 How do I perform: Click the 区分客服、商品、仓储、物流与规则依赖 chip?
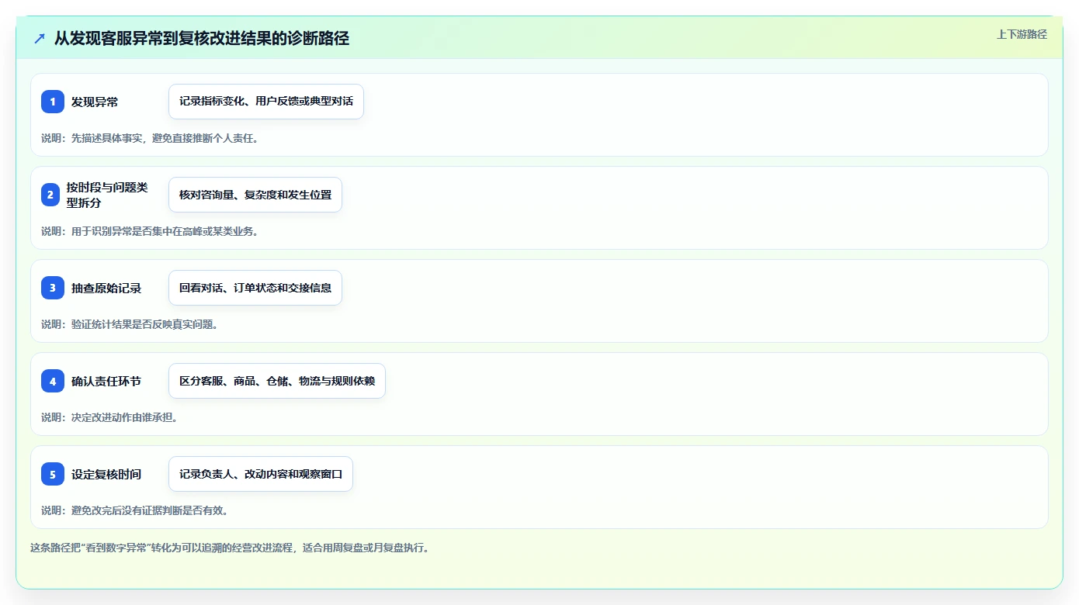pyautogui.click(x=277, y=381)
